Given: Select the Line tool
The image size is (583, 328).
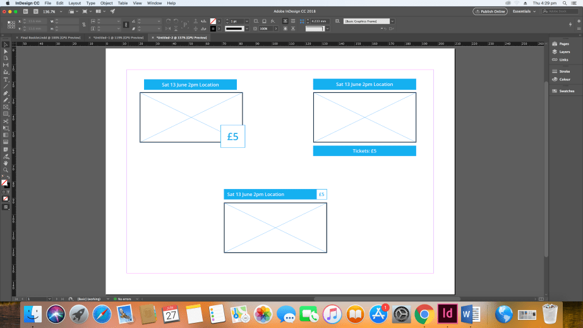Looking at the screenshot, I should 6,87.
